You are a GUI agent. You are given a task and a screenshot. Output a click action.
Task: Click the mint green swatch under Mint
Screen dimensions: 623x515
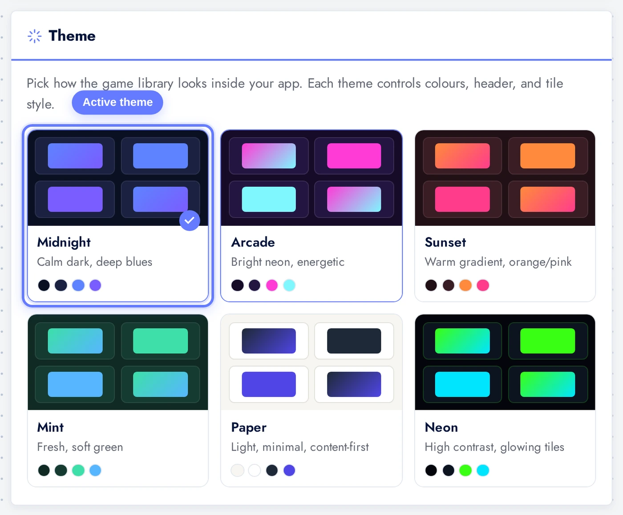[78, 470]
